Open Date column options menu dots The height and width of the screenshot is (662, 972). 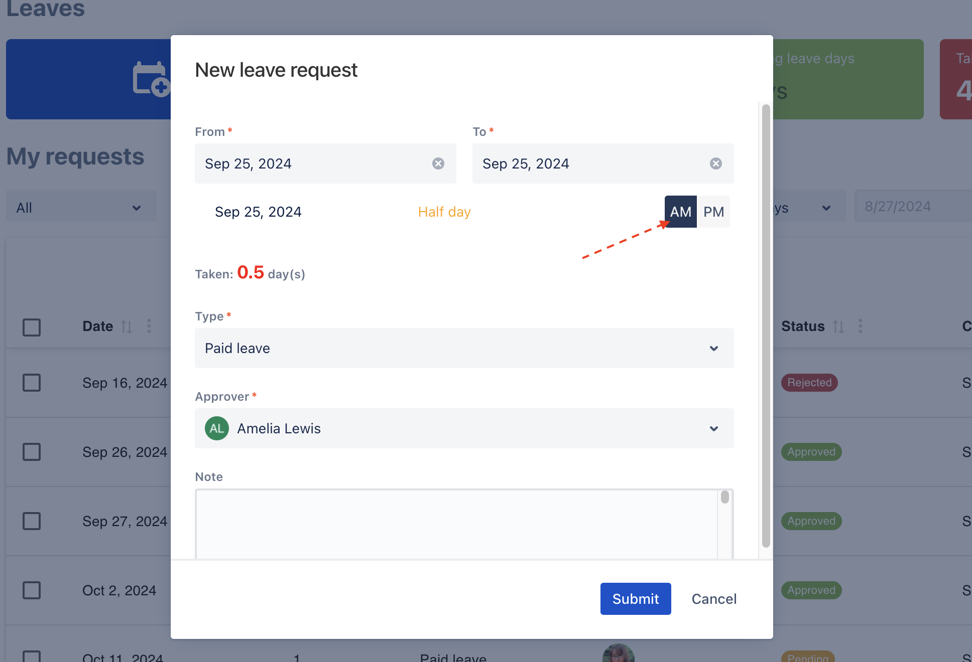click(x=149, y=326)
